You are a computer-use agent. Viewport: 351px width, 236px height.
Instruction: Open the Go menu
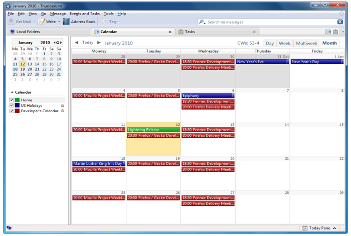44,14
